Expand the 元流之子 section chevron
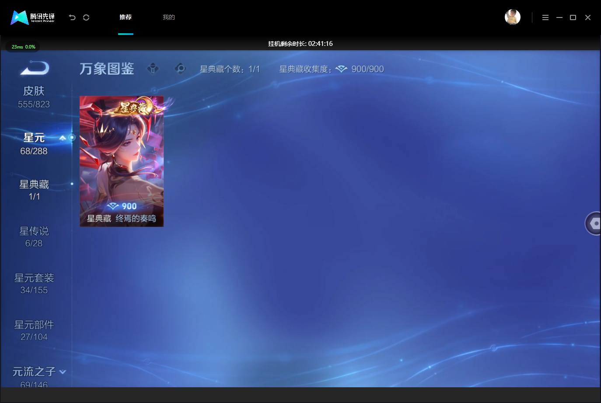 click(63, 372)
